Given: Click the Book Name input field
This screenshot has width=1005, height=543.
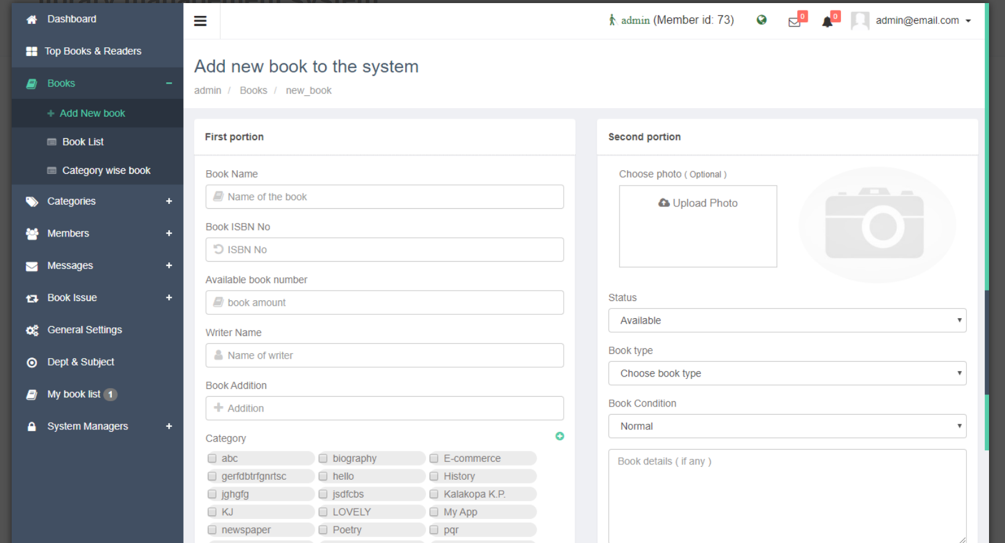Looking at the screenshot, I should [384, 197].
